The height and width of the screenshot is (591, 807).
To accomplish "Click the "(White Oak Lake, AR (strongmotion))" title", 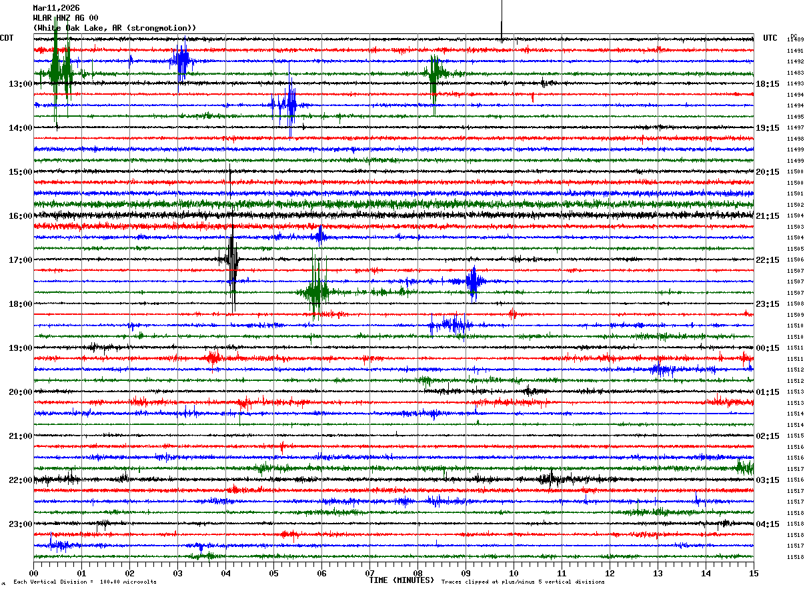I will [115, 28].
